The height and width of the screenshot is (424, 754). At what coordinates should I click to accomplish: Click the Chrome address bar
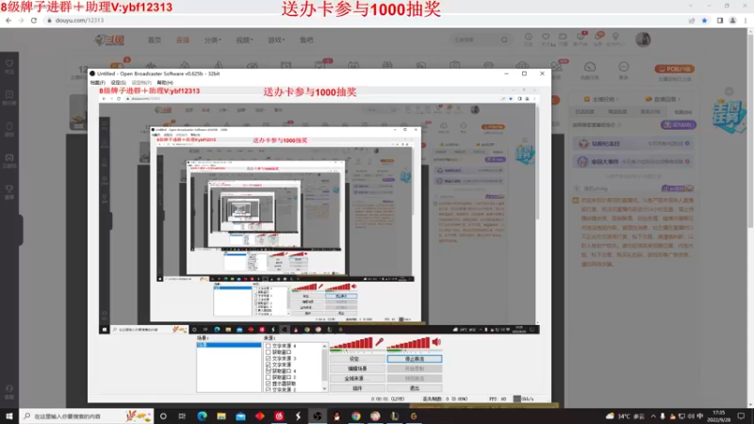click(x=366, y=20)
